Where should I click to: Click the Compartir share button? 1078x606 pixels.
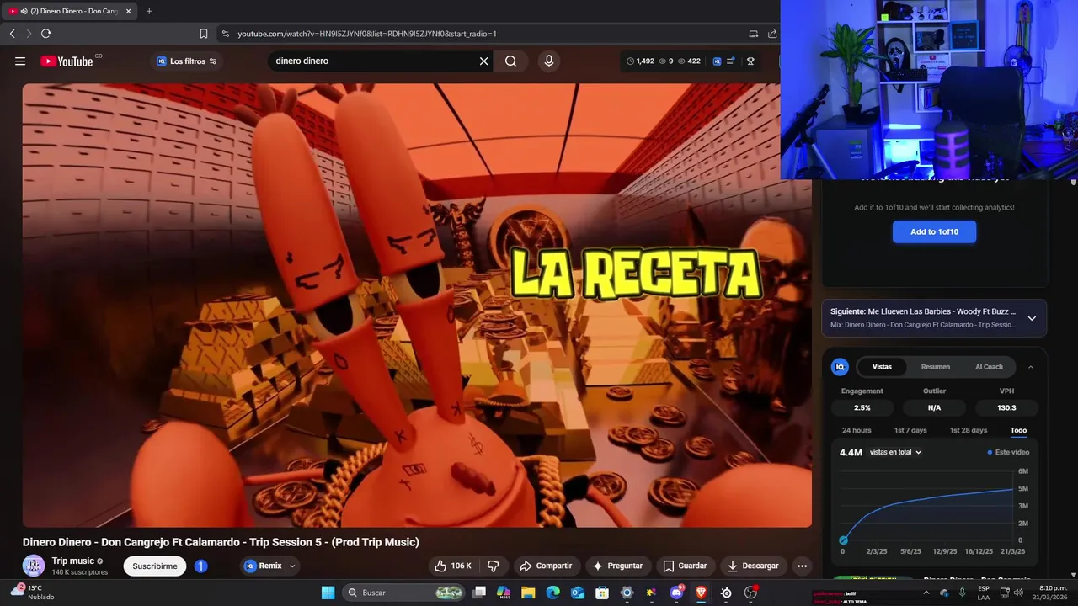(545, 566)
